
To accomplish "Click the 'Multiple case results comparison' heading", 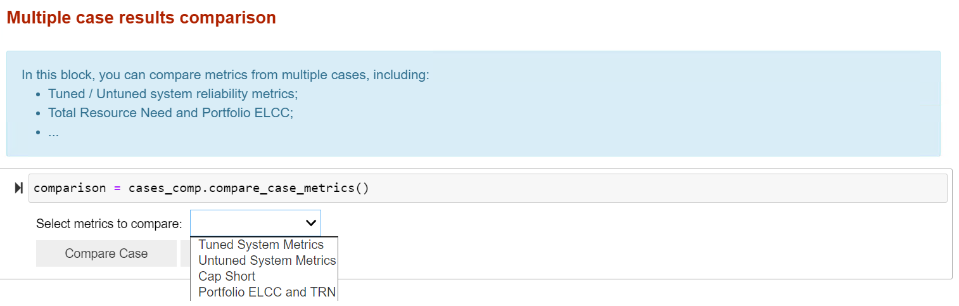I will [x=141, y=18].
